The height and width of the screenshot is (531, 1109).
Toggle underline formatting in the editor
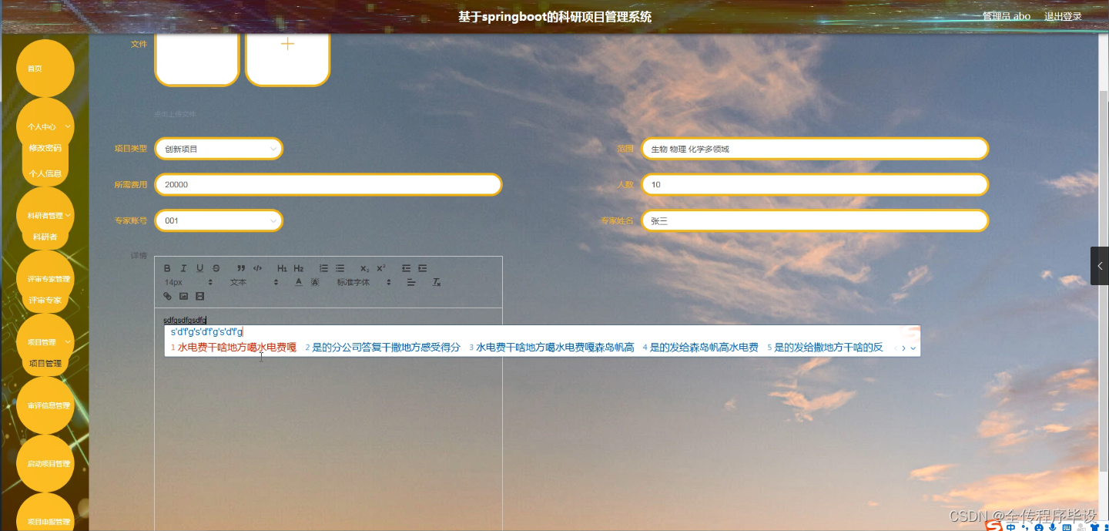pyautogui.click(x=199, y=268)
